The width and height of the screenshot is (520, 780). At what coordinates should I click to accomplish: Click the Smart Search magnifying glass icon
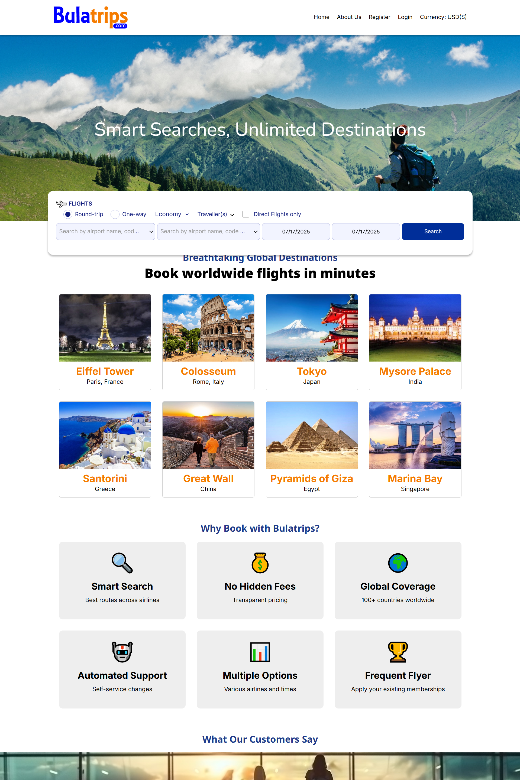(122, 563)
